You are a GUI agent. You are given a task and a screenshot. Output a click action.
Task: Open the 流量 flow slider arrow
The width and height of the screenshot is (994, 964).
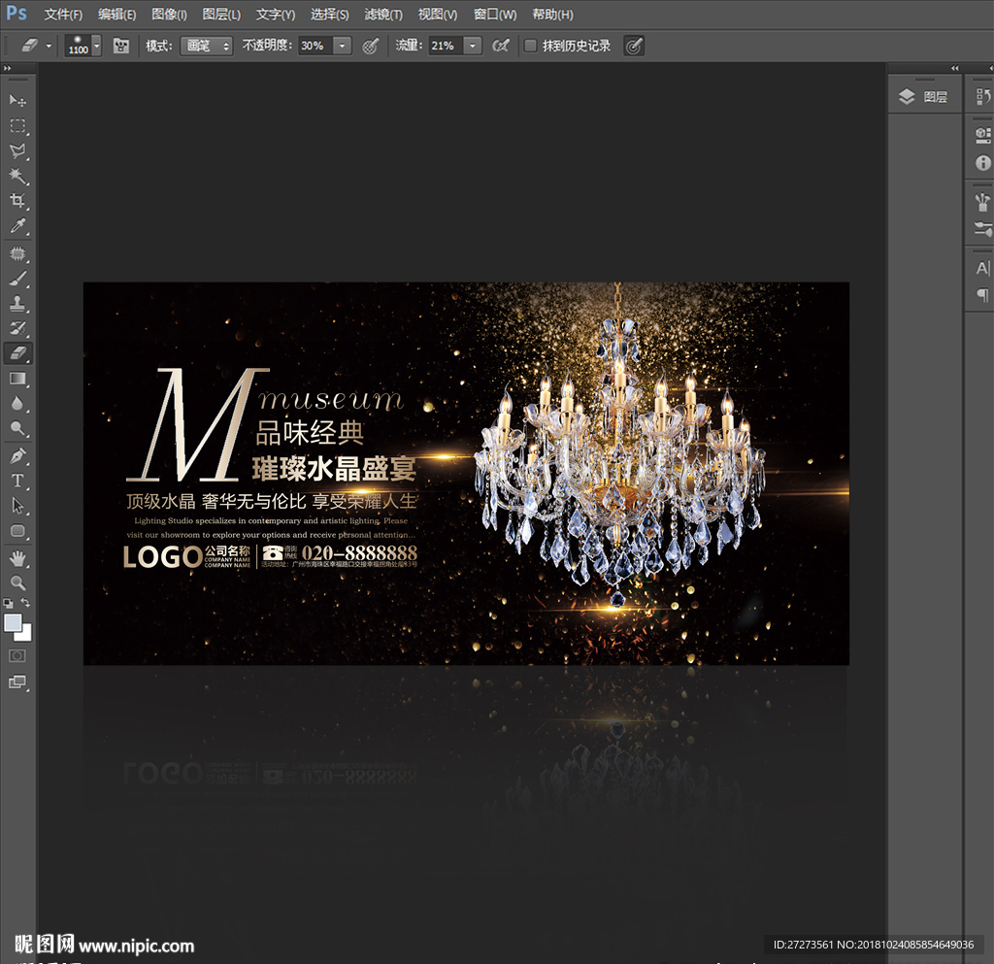pyautogui.click(x=473, y=46)
